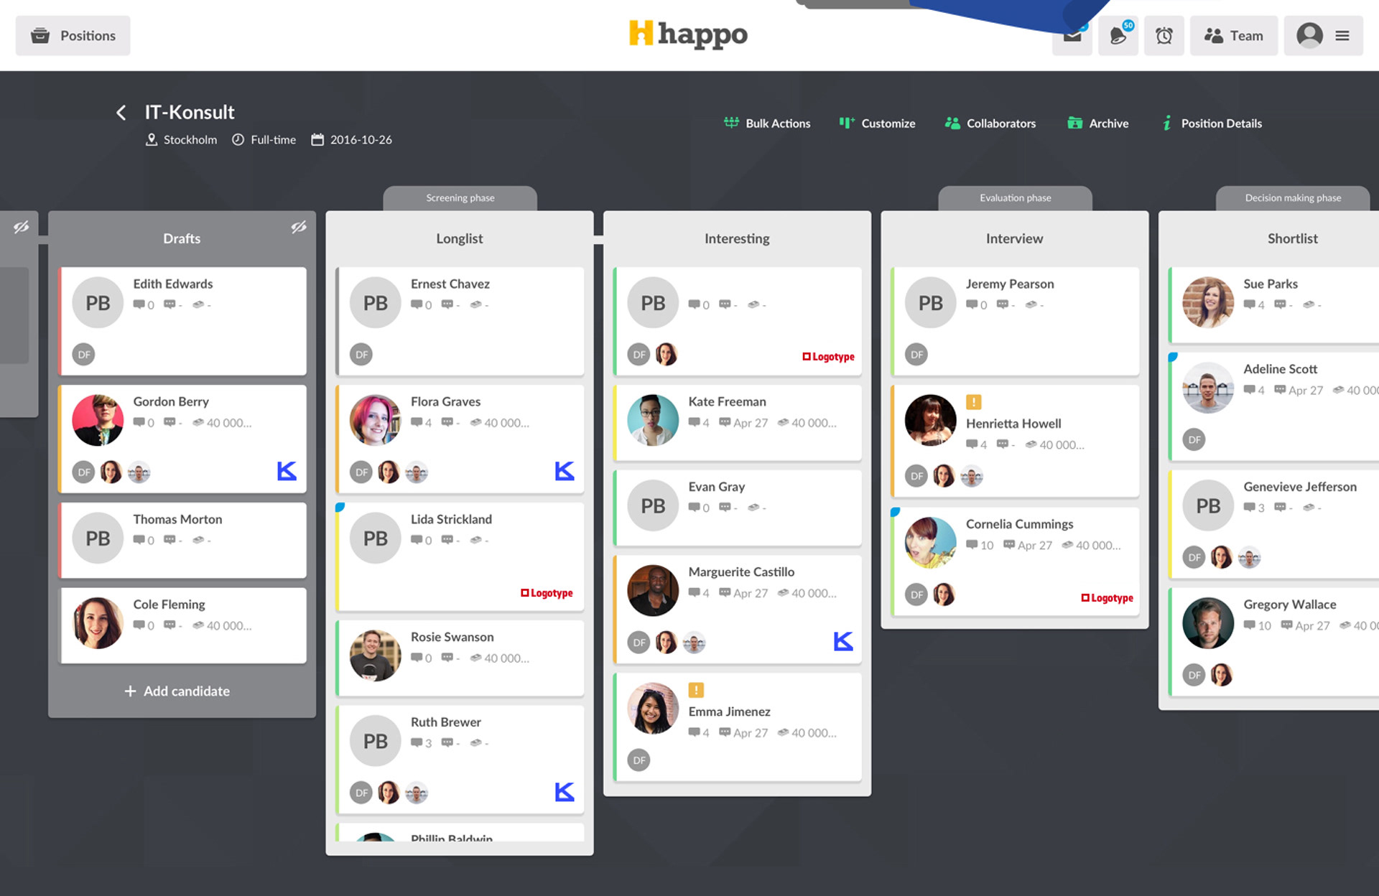The width and height of the screenshot is (1379, 896).
Task: Open the user profile hamburger menu
Action: point(1342,35)
